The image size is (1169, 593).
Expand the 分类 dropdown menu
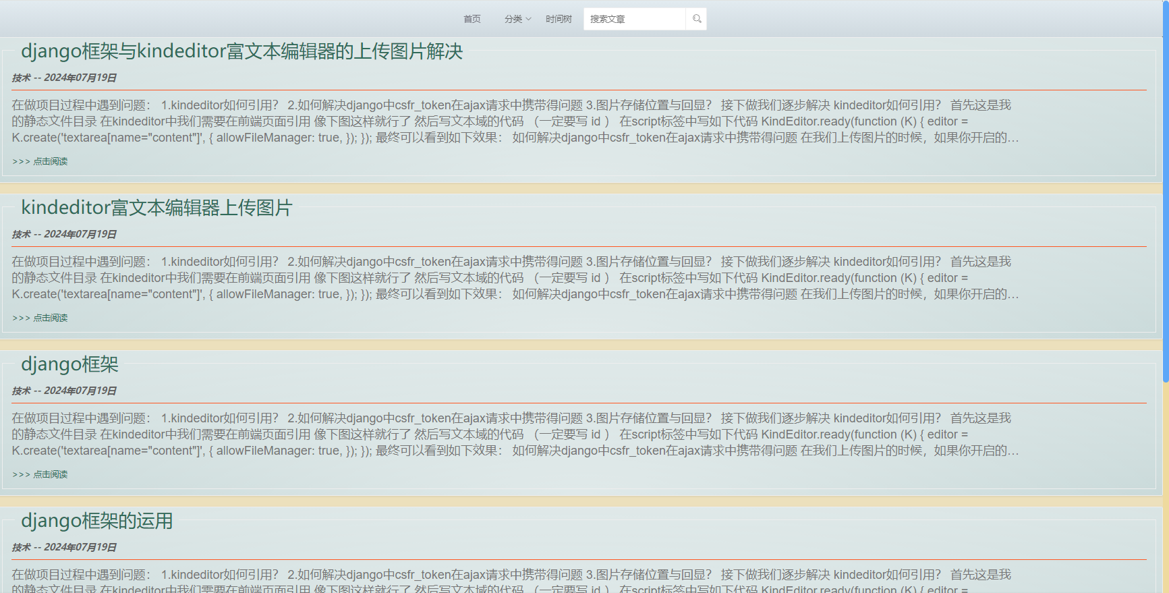click(517, 19)
